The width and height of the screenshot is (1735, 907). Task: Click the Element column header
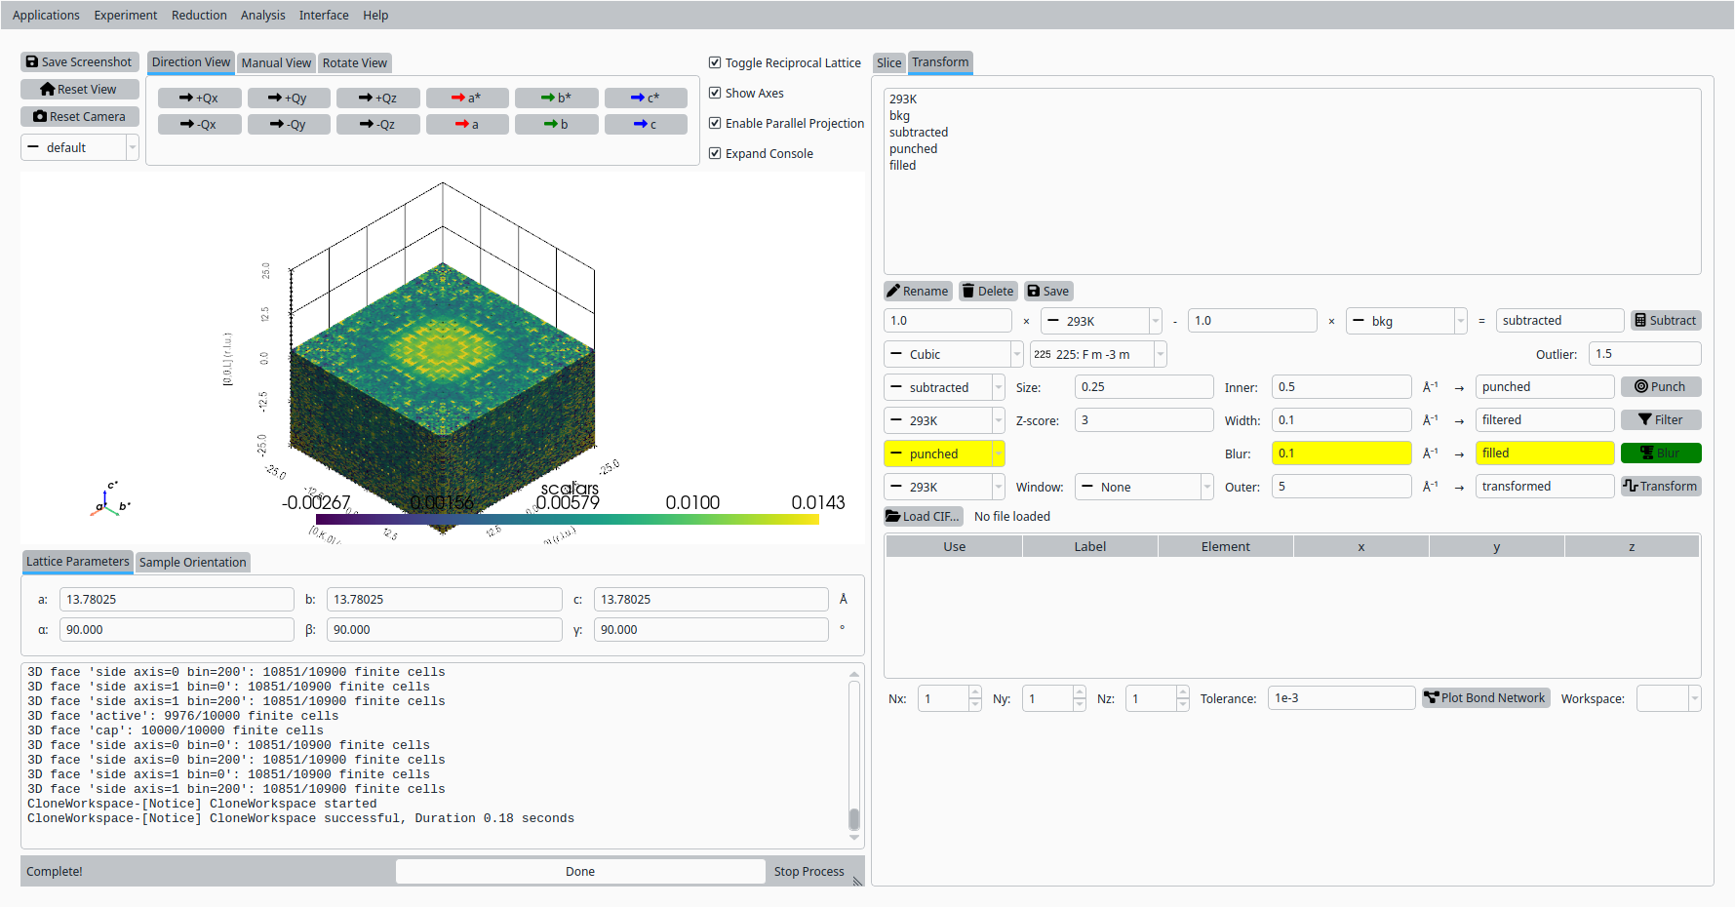pos(1226,546)
